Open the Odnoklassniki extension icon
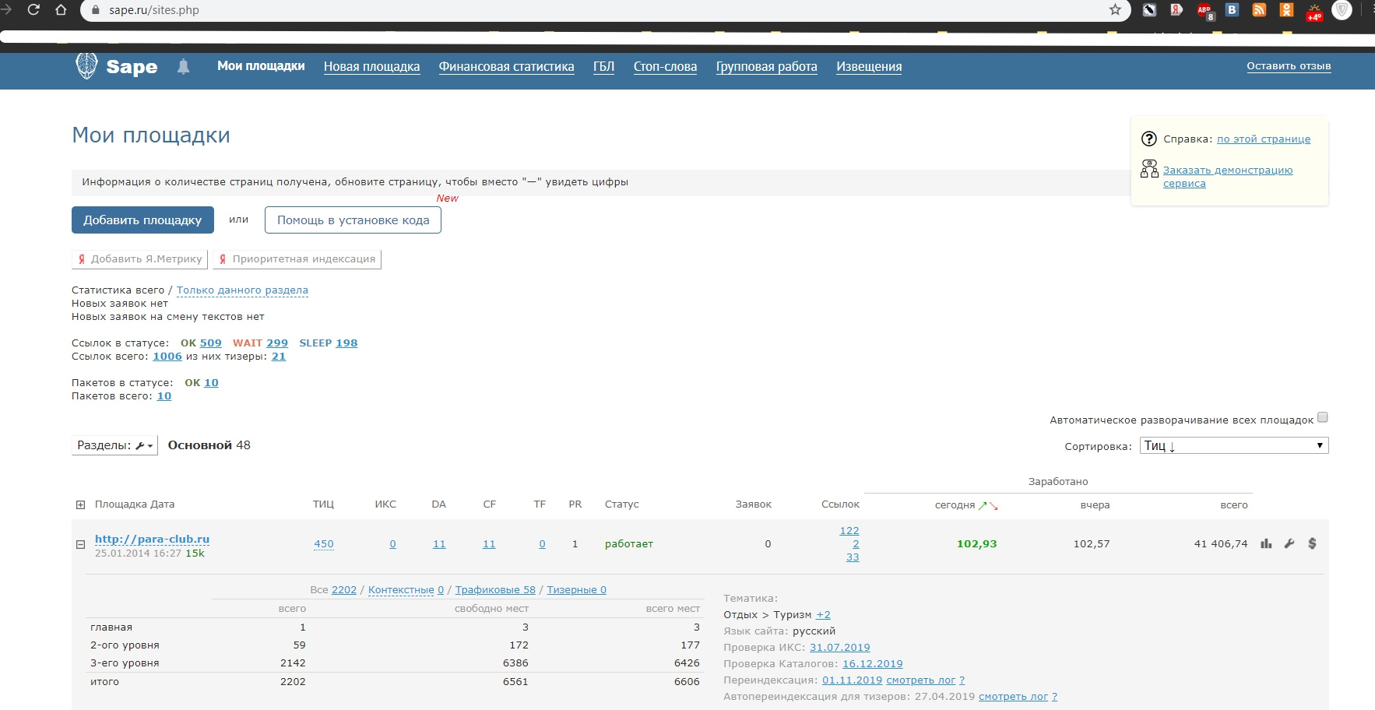The height and width of the screenshot is (710, 1375). click(1286, 9)
